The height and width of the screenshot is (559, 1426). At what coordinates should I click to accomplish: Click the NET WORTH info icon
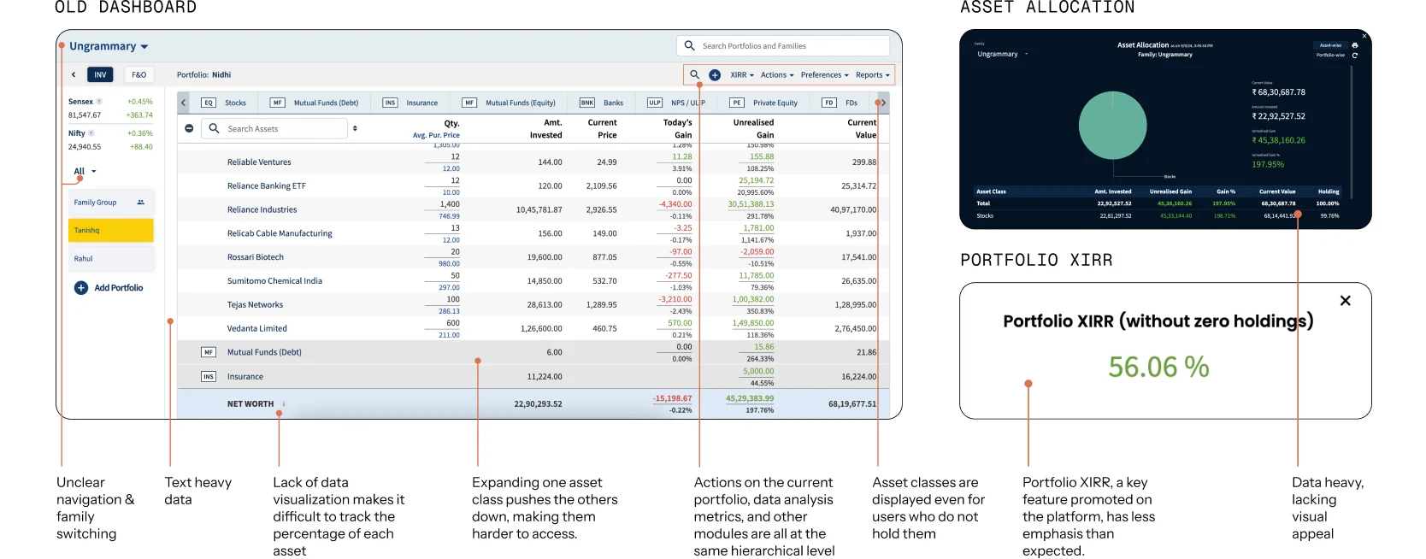coord(284,404)
